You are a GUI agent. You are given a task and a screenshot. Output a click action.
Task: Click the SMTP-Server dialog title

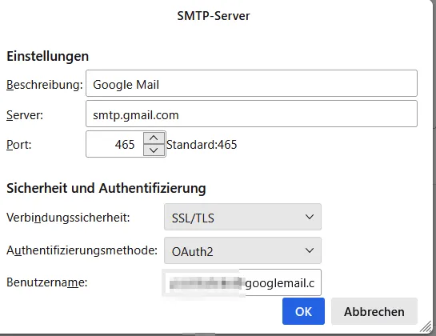click(x=214, y=15)
